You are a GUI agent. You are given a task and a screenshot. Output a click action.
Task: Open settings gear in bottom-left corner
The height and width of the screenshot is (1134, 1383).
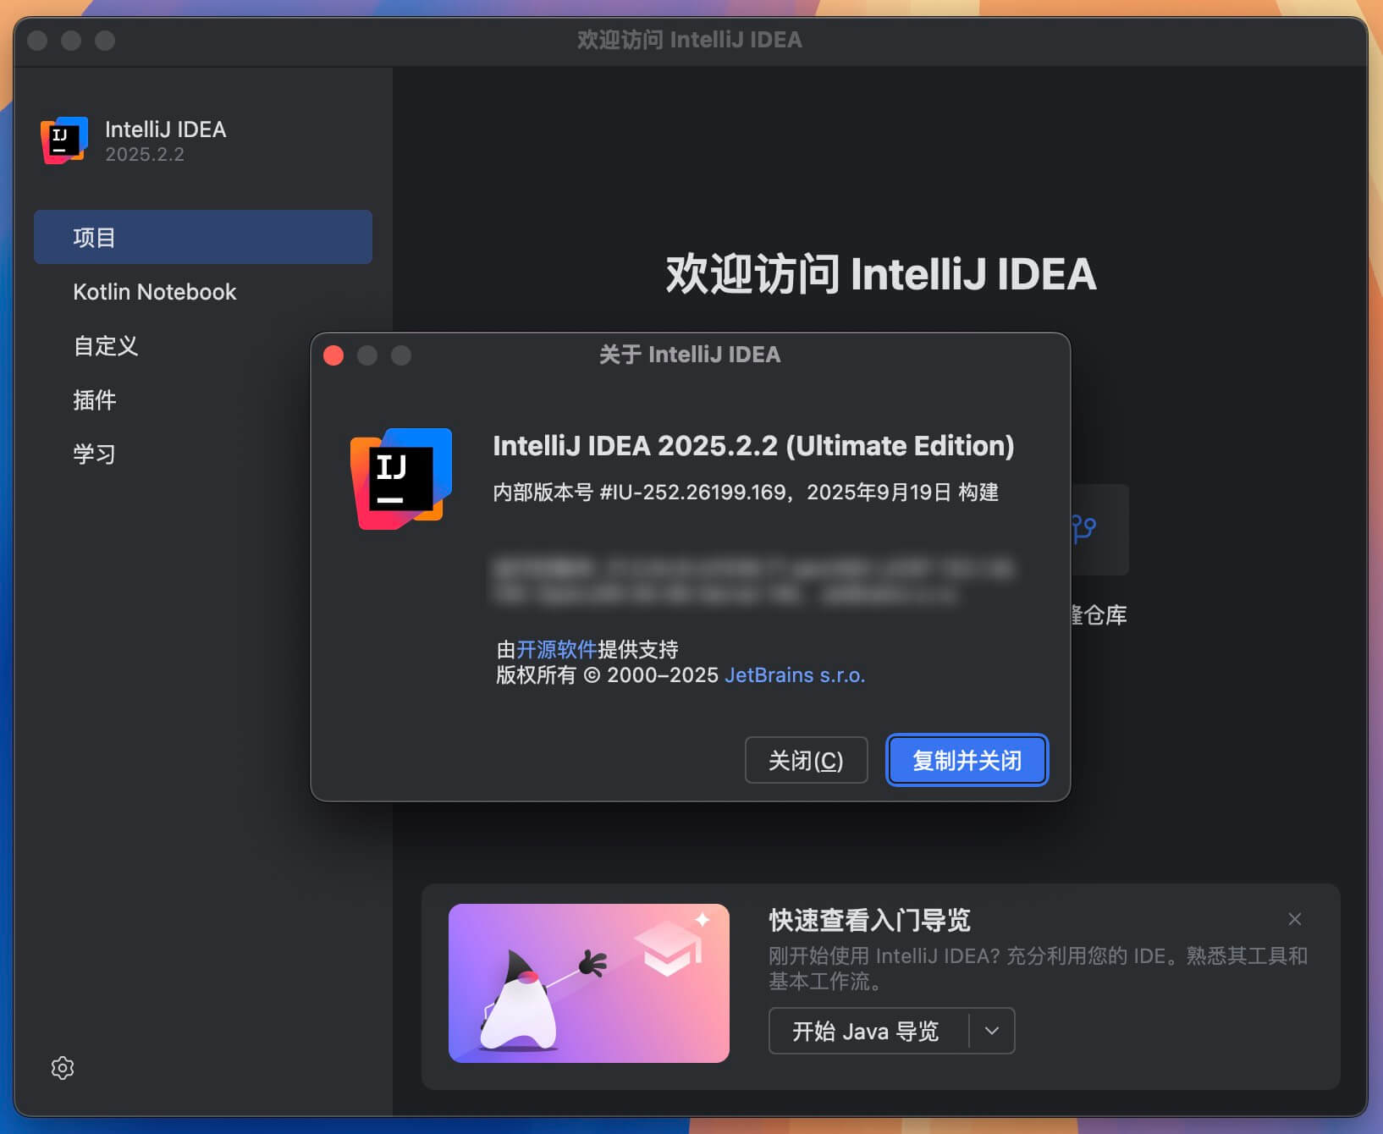click(x=63, y=1068)
